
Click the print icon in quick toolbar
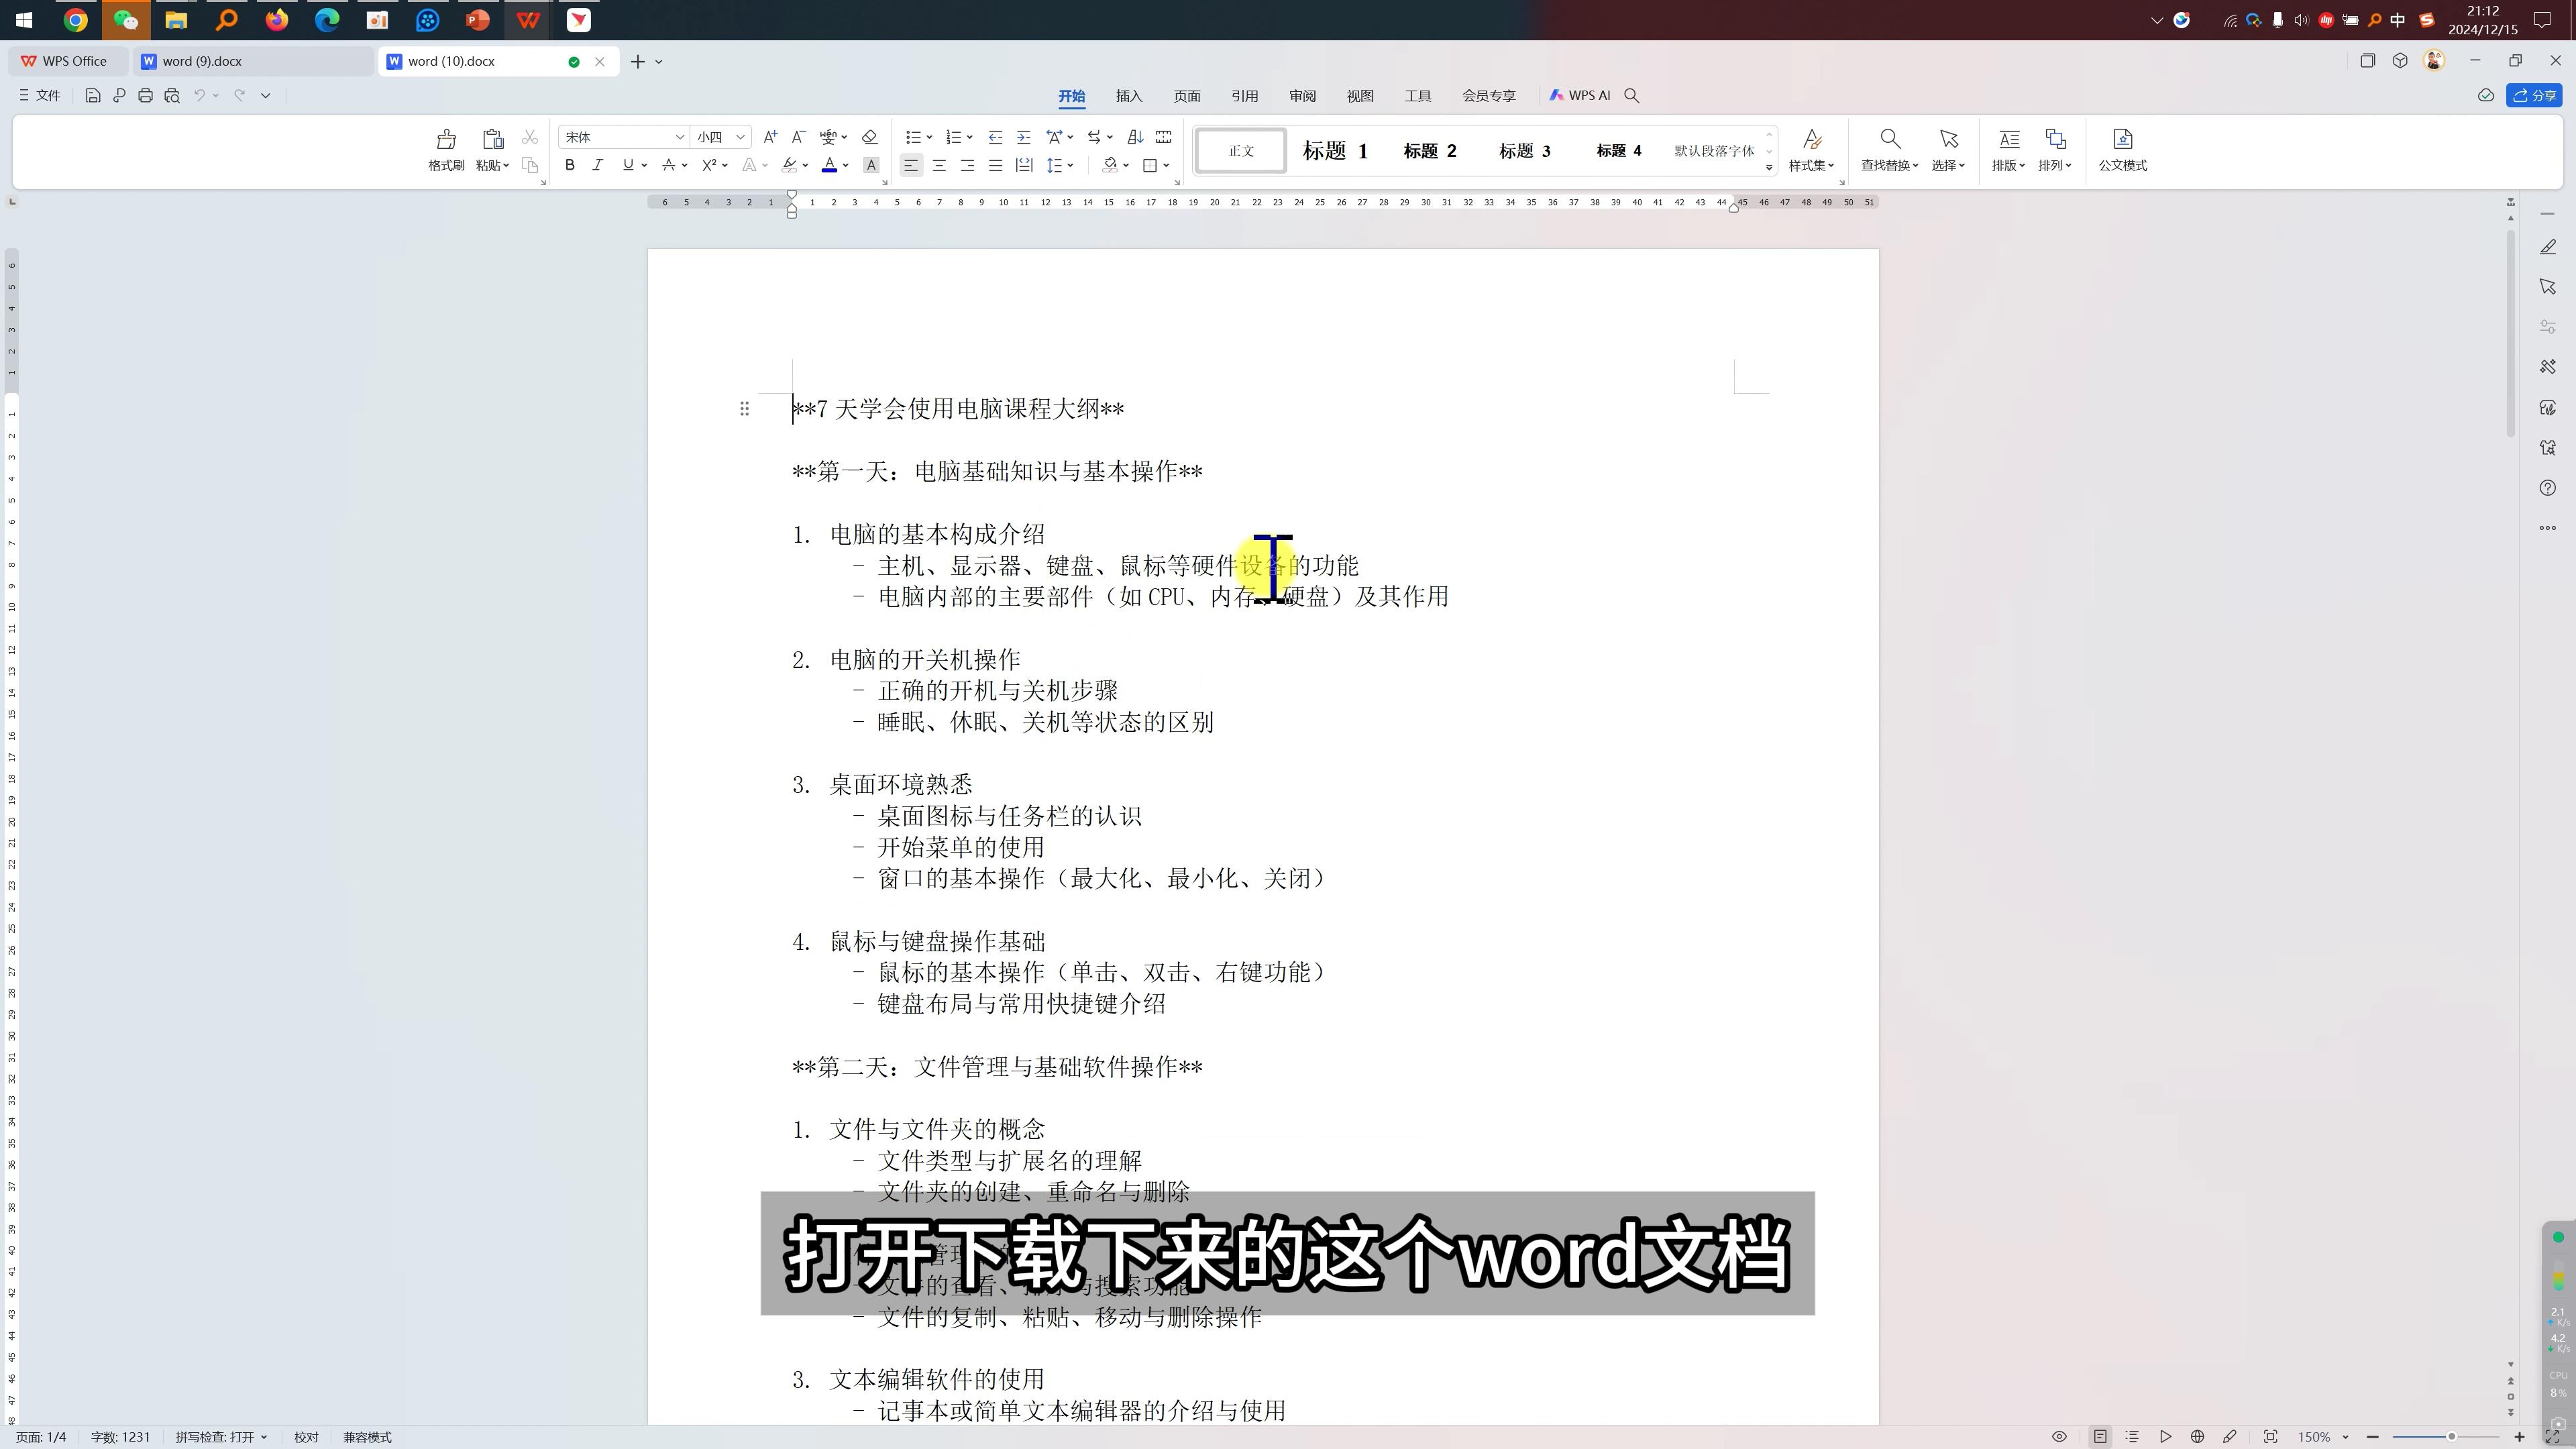point(145,95)
